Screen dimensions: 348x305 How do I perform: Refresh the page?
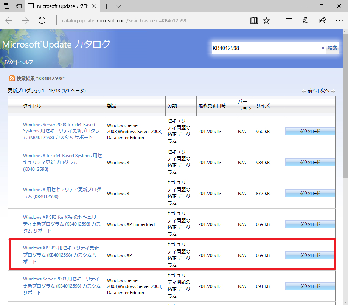click(x=42, y=21)
